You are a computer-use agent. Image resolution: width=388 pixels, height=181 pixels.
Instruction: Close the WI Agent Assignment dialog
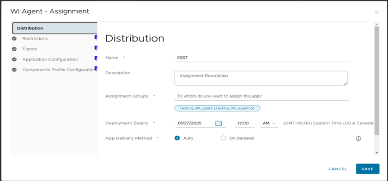[x=376, y=12]
